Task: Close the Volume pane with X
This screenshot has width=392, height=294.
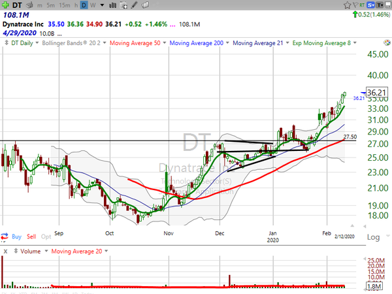Action: (x=5, y=252)
